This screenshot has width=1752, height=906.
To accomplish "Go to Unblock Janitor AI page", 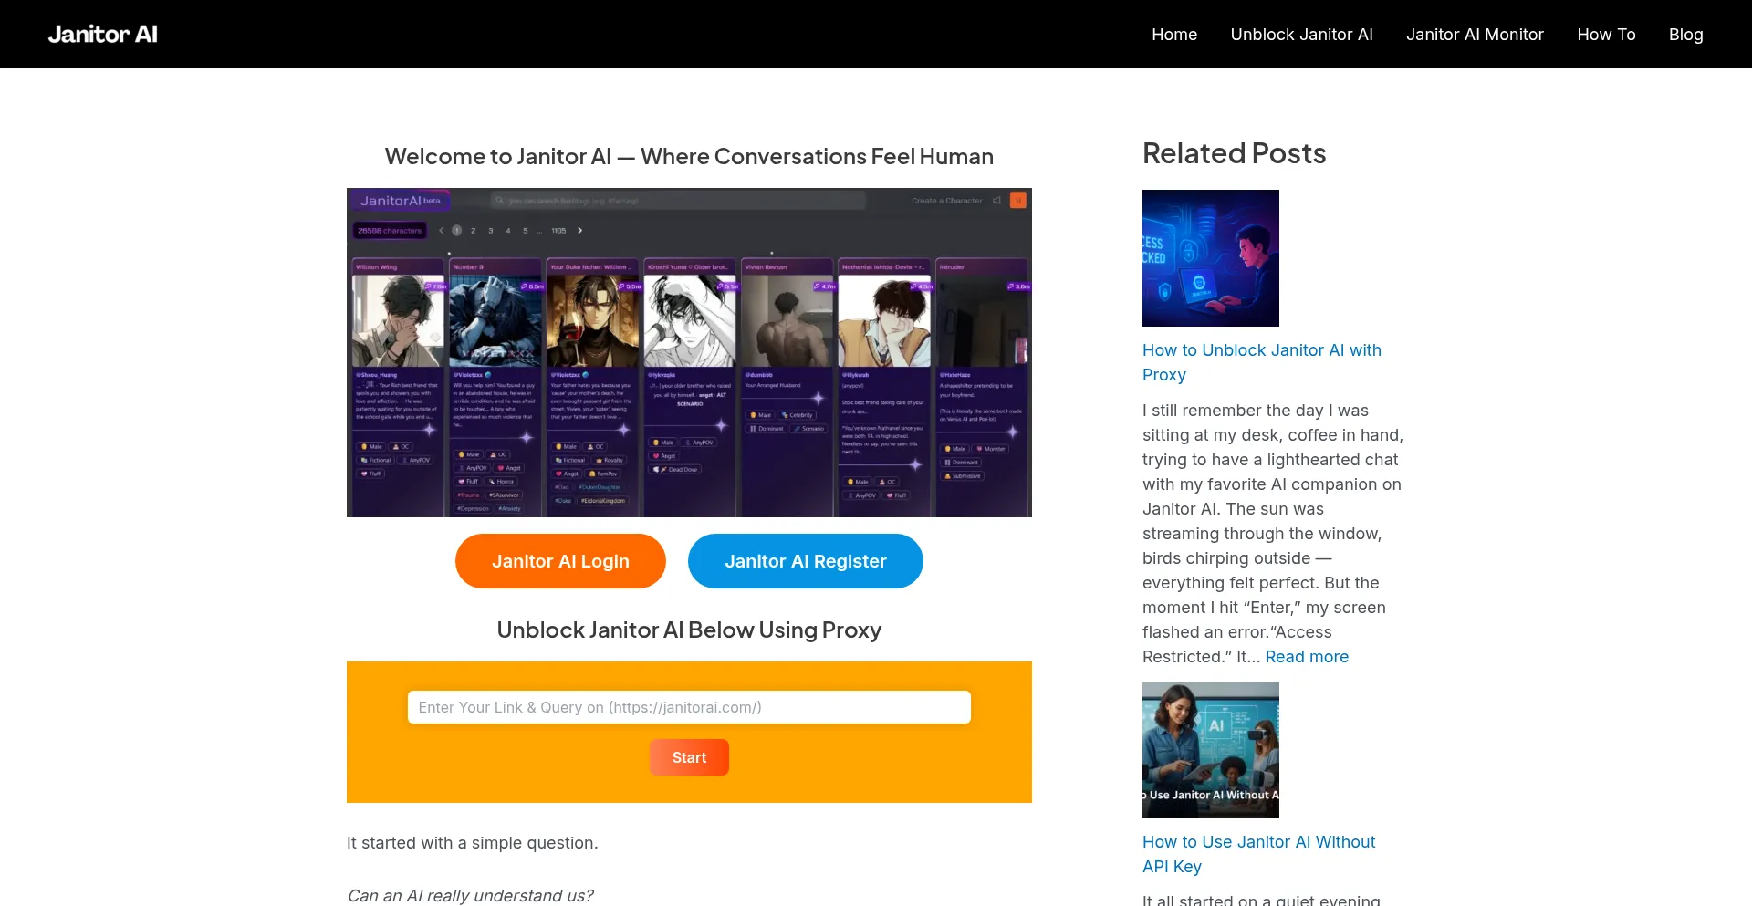I will [x=1301, y=34].
